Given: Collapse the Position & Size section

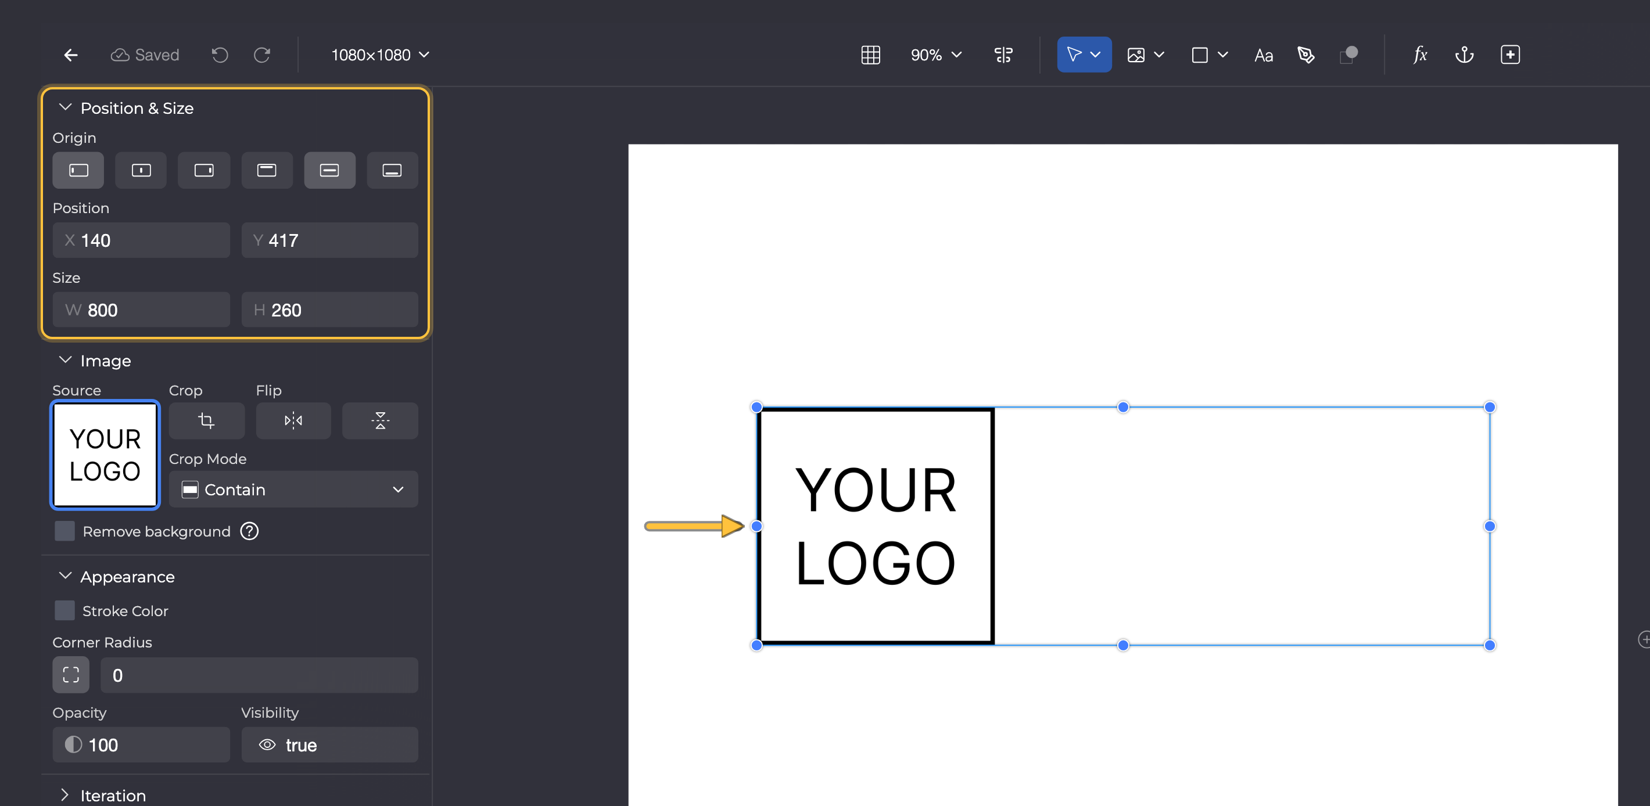Looking at the screenshot, I should point(64,107).
